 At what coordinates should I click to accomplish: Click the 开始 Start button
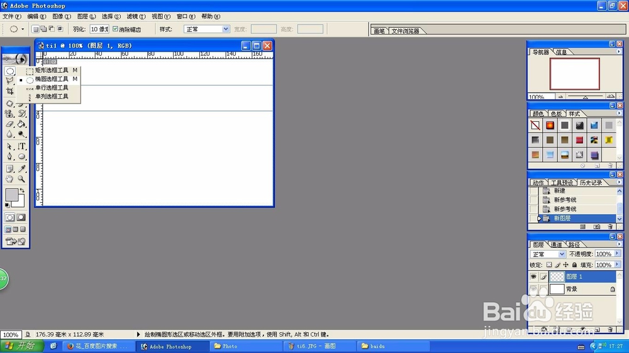point(21,346)
